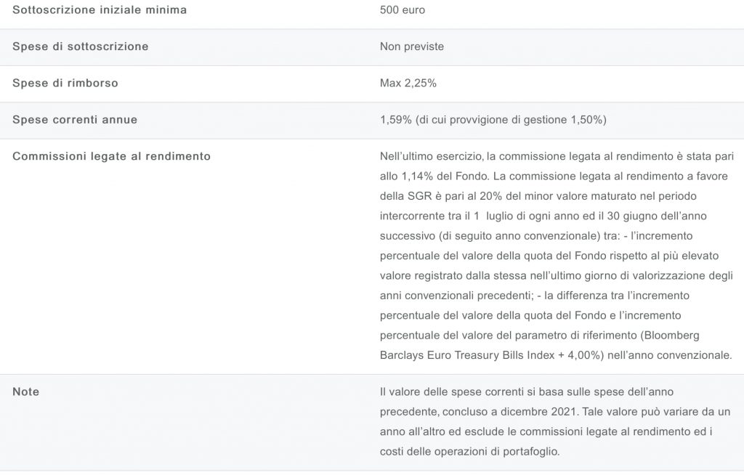Click the "Sottoscrizione iniziale minima" row label

pos(100,10)
